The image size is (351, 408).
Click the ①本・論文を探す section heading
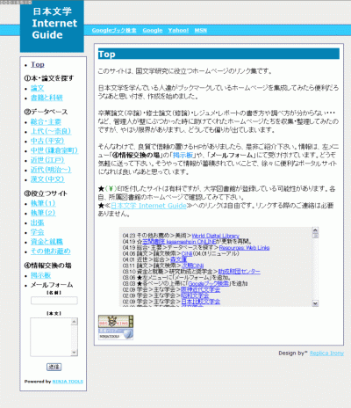coord(49,78)
